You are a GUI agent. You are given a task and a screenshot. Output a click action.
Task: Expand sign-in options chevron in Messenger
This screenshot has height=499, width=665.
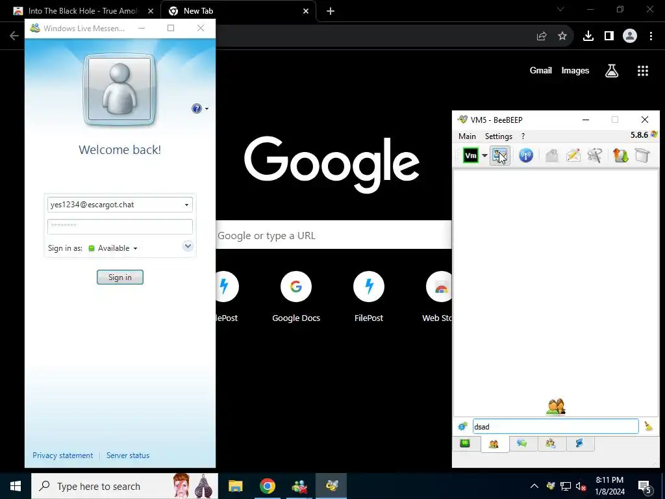188,246
